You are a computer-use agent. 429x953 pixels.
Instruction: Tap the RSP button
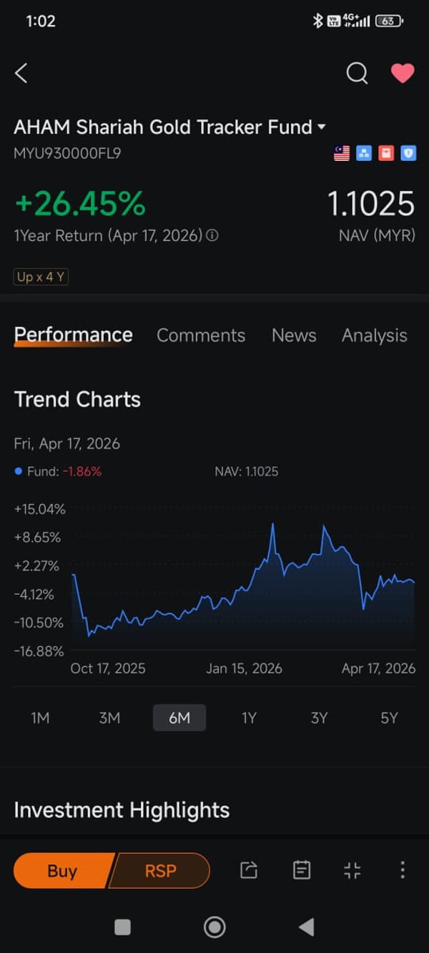[x=161, y=871]
